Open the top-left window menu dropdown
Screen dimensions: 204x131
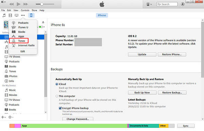point(3,2)
